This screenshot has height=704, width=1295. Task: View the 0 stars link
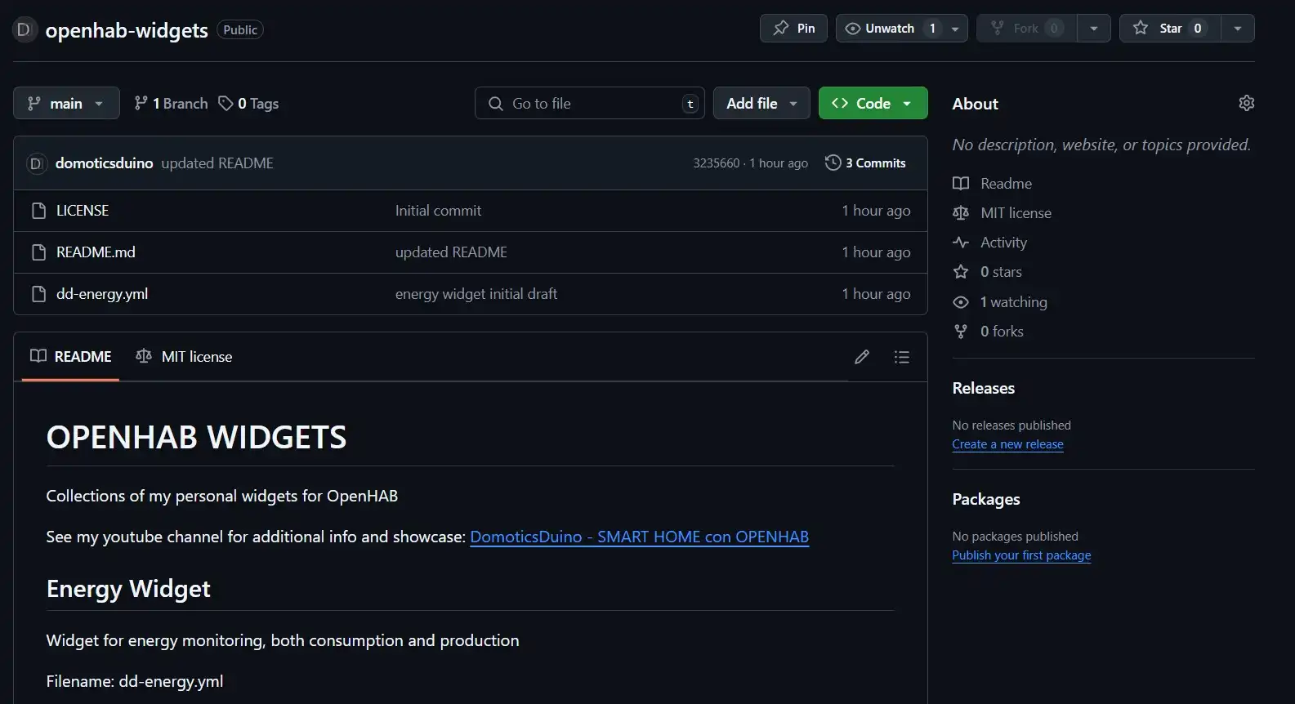point(1001,272)
